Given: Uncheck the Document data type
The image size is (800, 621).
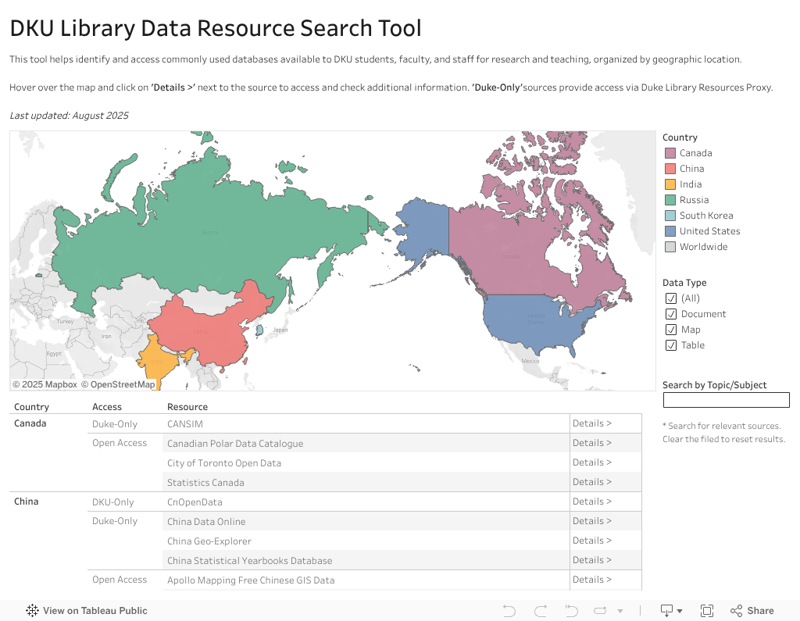Looking at the screenshot, I should pos(670,314).
